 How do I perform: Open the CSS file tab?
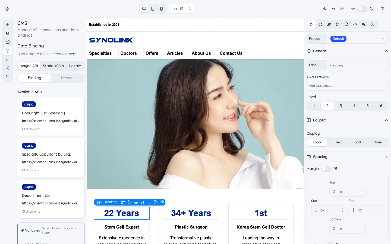338,24
